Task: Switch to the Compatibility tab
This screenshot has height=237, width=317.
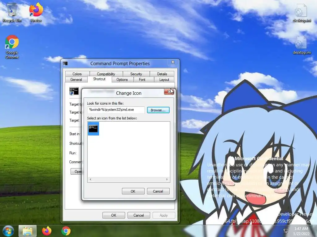Action: 106,74
